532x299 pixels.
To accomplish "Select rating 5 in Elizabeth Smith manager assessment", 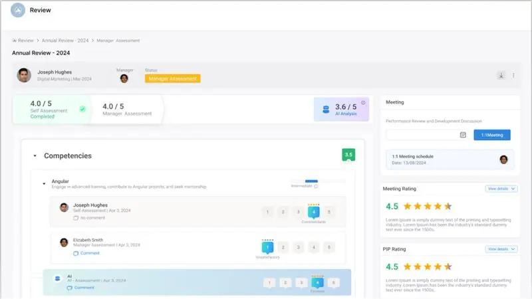I will click(x=330, y=247).
